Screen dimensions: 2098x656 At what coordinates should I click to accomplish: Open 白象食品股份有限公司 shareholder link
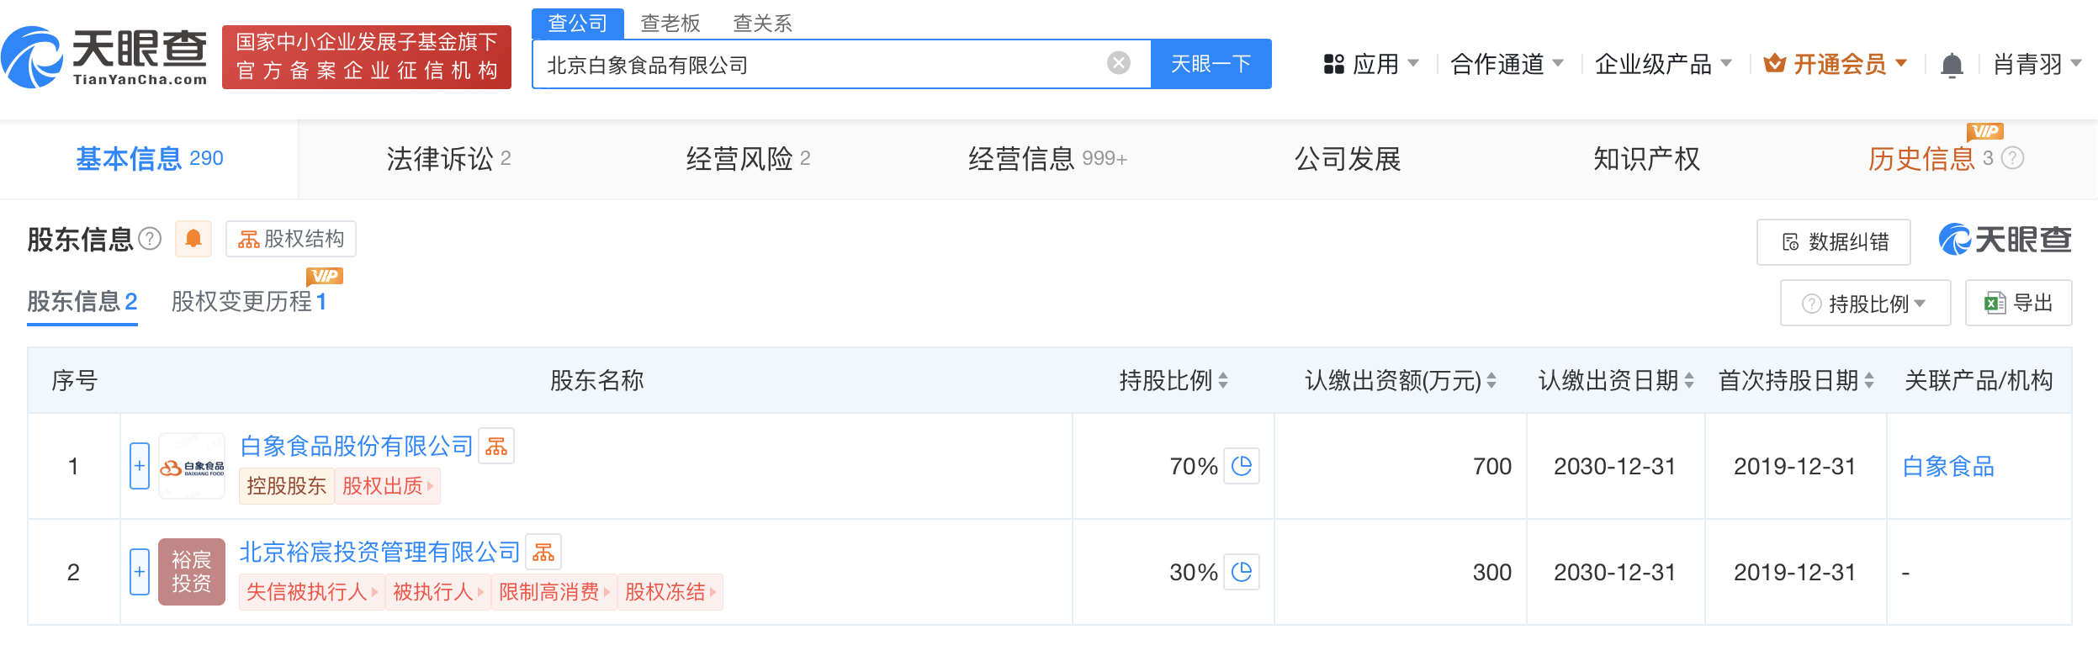pos(357,446)
